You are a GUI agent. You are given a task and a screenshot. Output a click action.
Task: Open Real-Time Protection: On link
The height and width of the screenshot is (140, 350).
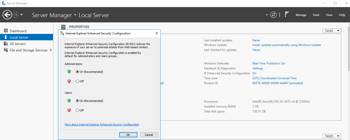[x=269, y=63]
